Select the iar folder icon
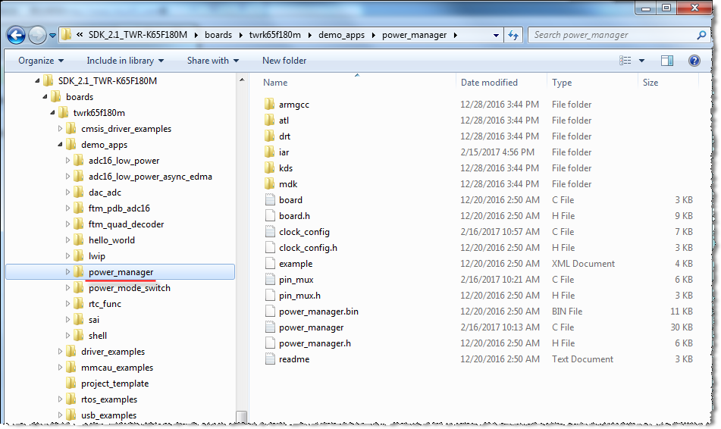The height and width of the screenshot is (429, 721). point(270,152)
